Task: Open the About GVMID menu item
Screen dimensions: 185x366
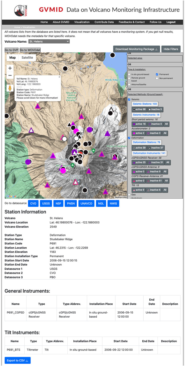Action: click(x=61, y=22)
